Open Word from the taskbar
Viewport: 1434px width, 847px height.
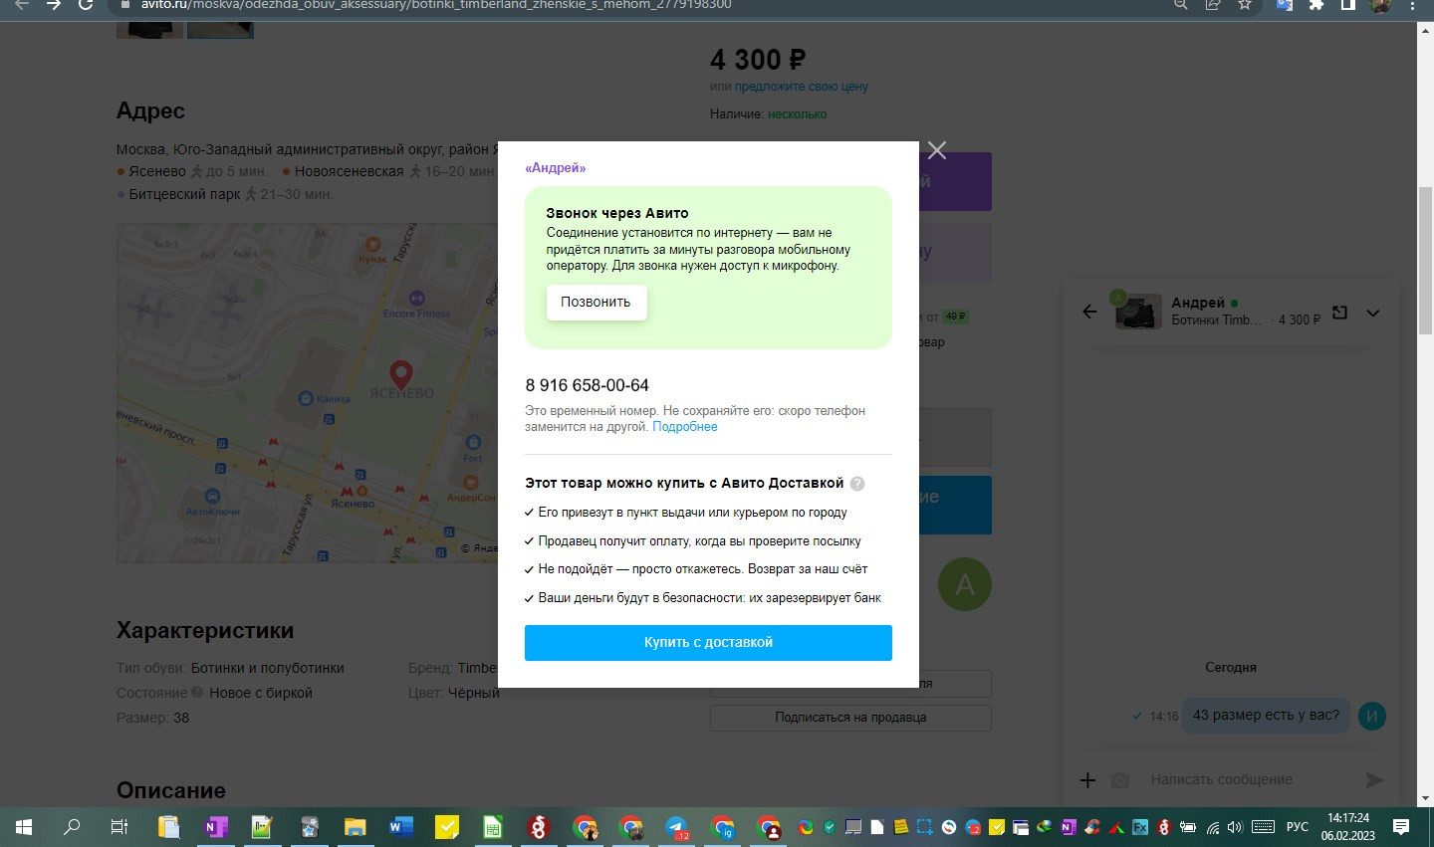pyautogui.click(x=401, y=827)
